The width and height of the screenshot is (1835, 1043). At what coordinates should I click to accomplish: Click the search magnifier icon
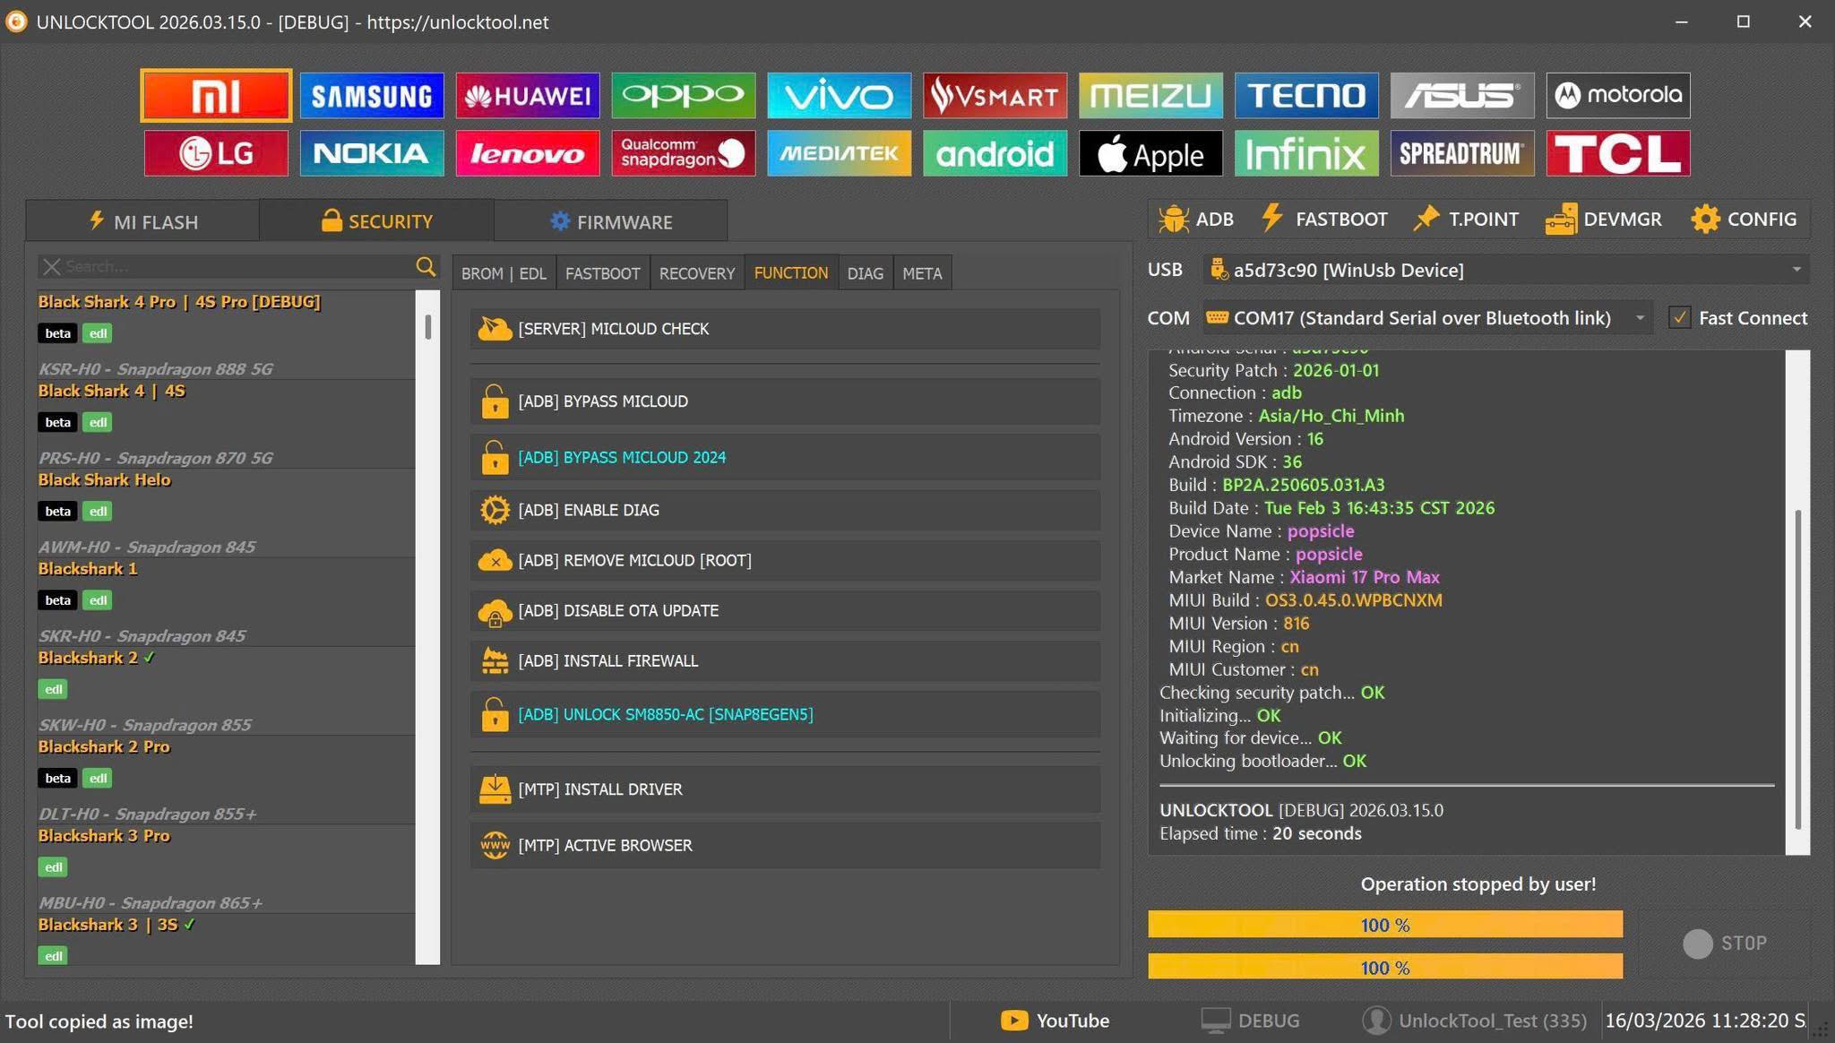coord(426,266)
